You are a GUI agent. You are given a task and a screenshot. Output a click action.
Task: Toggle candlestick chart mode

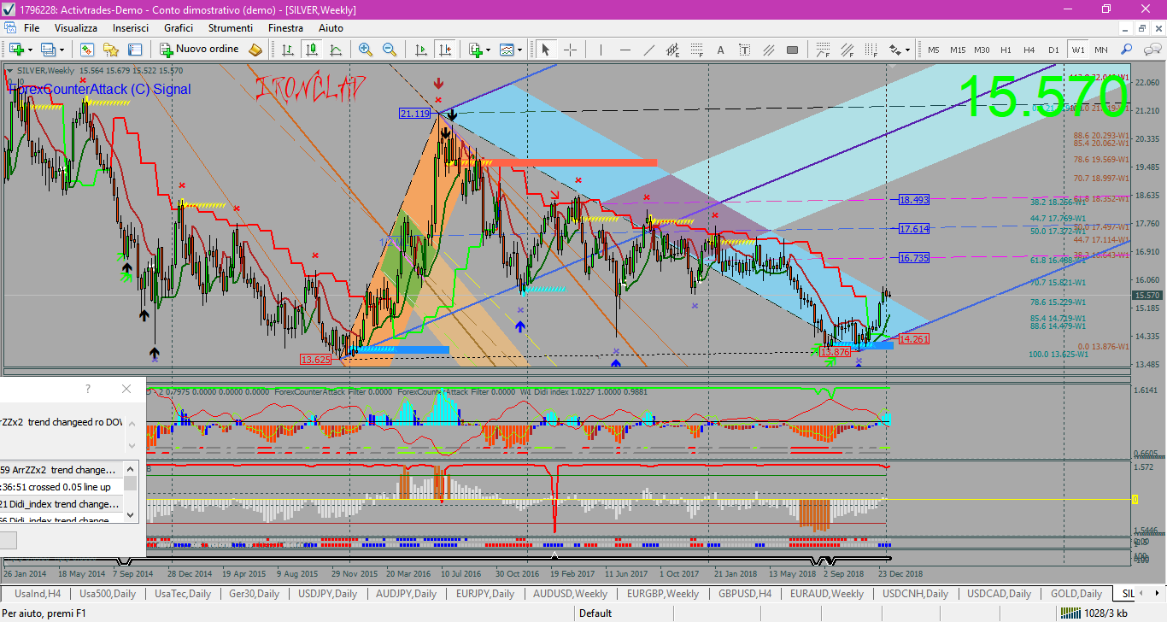point(312,50)
